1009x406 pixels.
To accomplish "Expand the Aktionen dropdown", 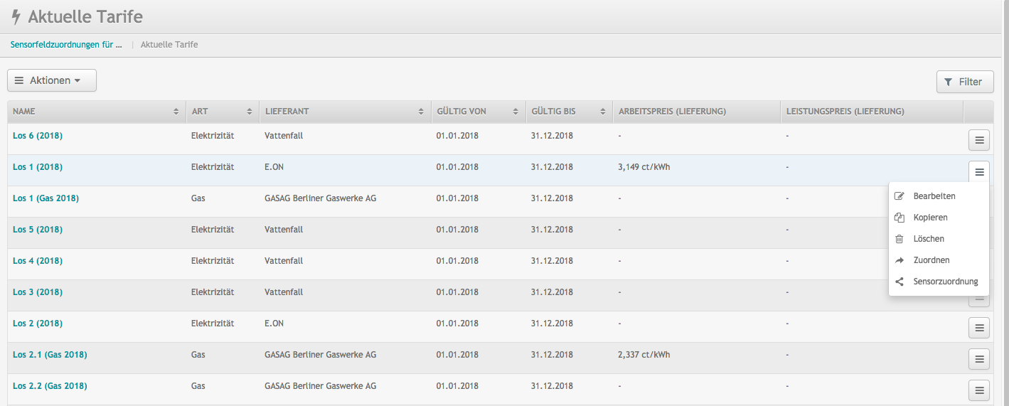I will (x=52, y=81).
